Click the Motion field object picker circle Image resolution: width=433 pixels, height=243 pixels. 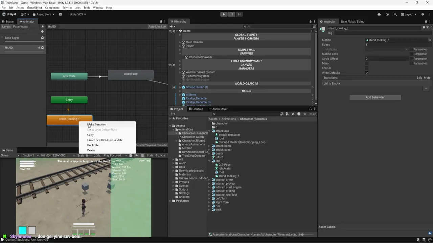[430, 40]
